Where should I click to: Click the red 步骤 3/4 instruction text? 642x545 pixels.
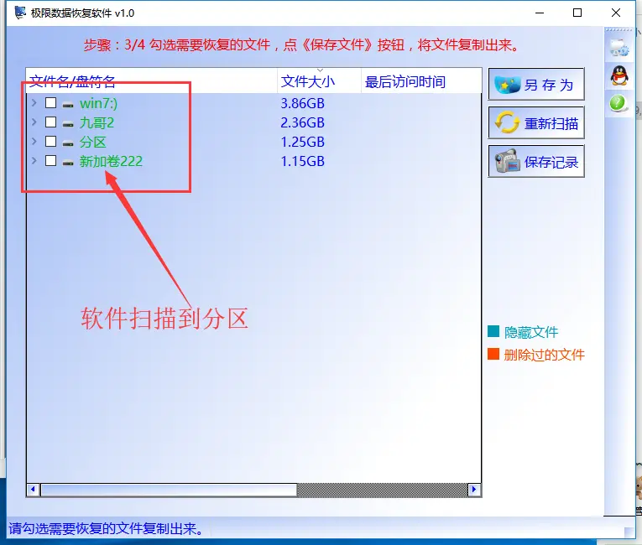[301, 44]
